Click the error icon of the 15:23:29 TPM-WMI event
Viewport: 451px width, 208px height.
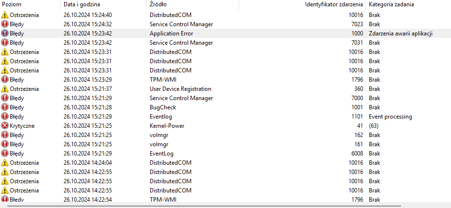point(5,80)
